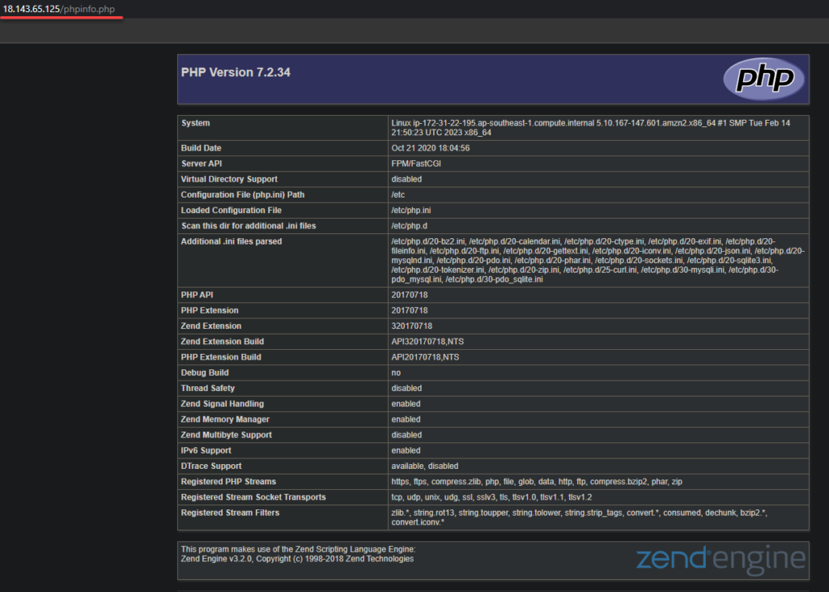Click the IPv6 Support enabled value
829x592 pixels.
pos(405,450)
